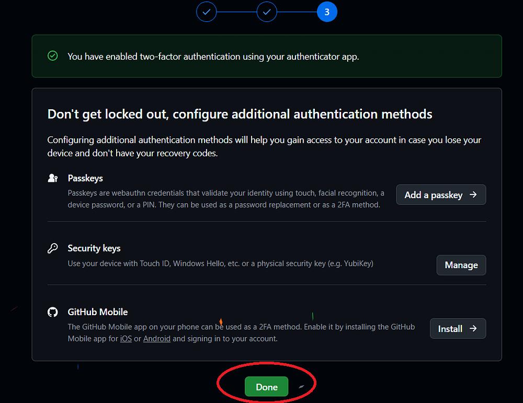This screenshot has height=403, width=523.
Task: Click the two-factor enabled success message text
Action: [213, 56]
